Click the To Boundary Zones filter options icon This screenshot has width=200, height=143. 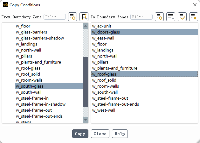coord(159,17)
